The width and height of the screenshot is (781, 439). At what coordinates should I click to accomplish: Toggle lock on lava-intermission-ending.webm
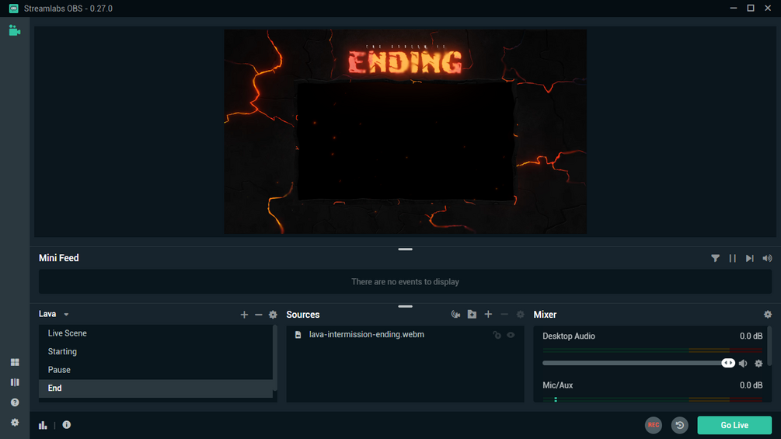[x=497, y=335]
